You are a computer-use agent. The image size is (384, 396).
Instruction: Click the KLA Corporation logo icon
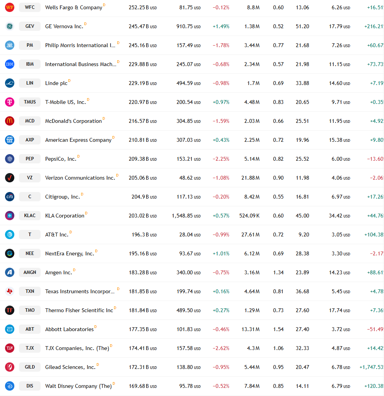[x=10, y=216]
